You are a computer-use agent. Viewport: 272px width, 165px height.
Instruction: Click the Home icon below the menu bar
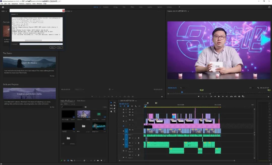pyautogui.click(x=3, y=7)
